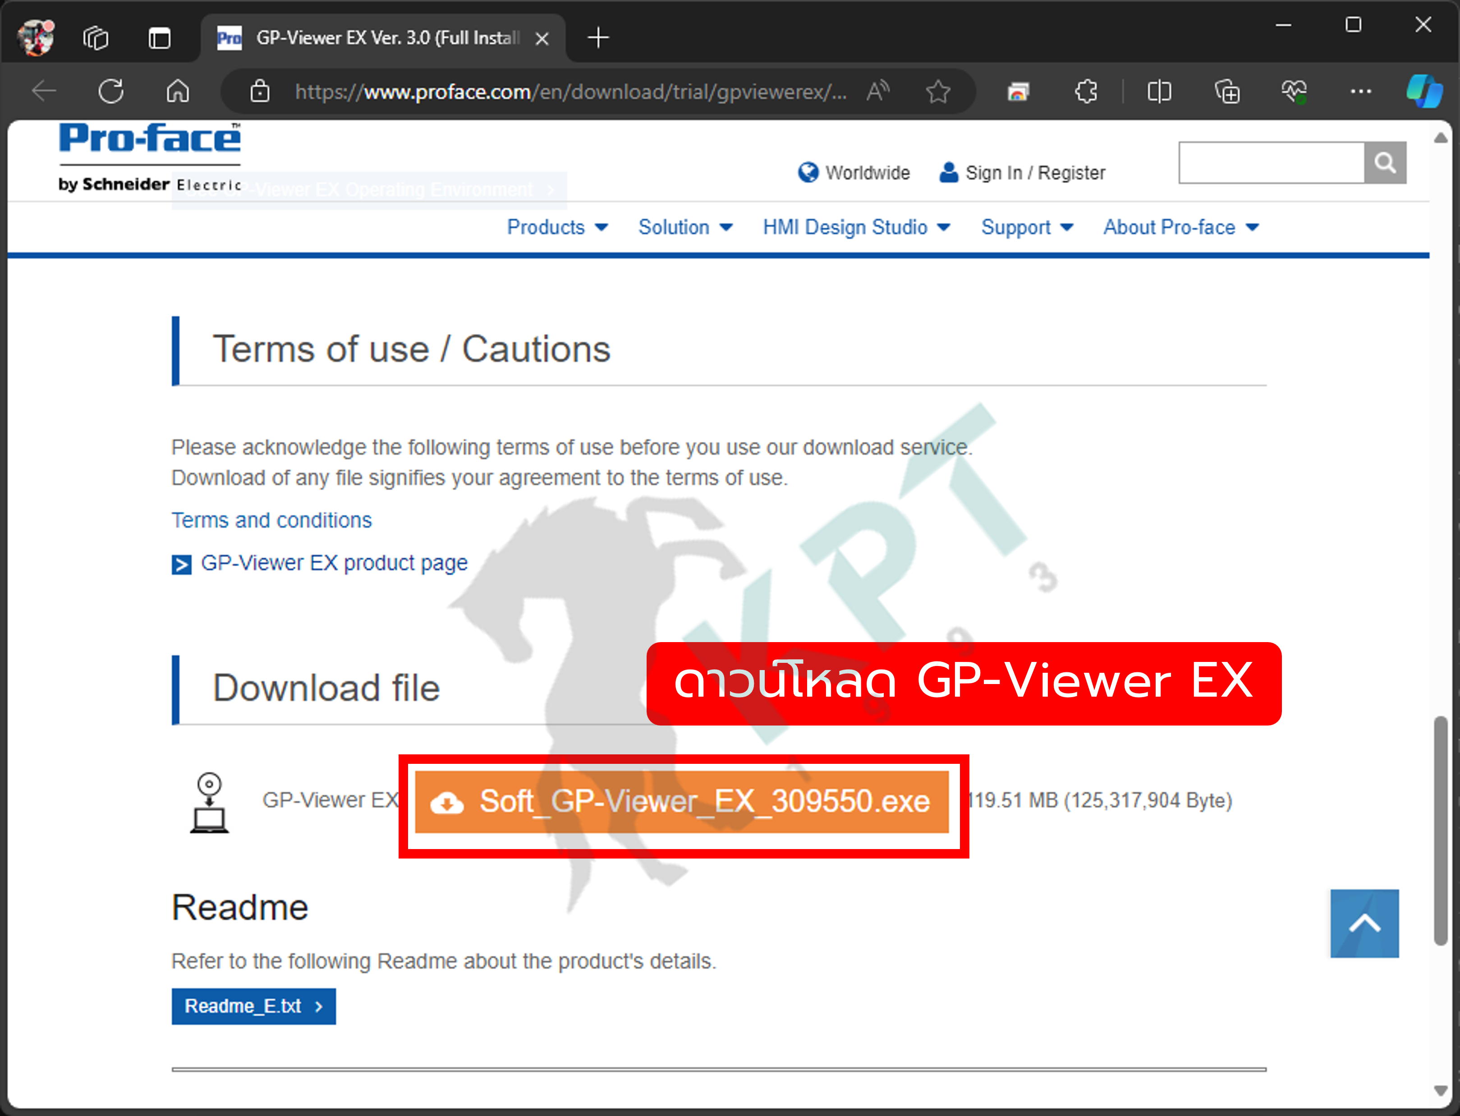Click the magnifier search button
The width and height of the screenshot is (1460, 1116).
[1385, 162]
